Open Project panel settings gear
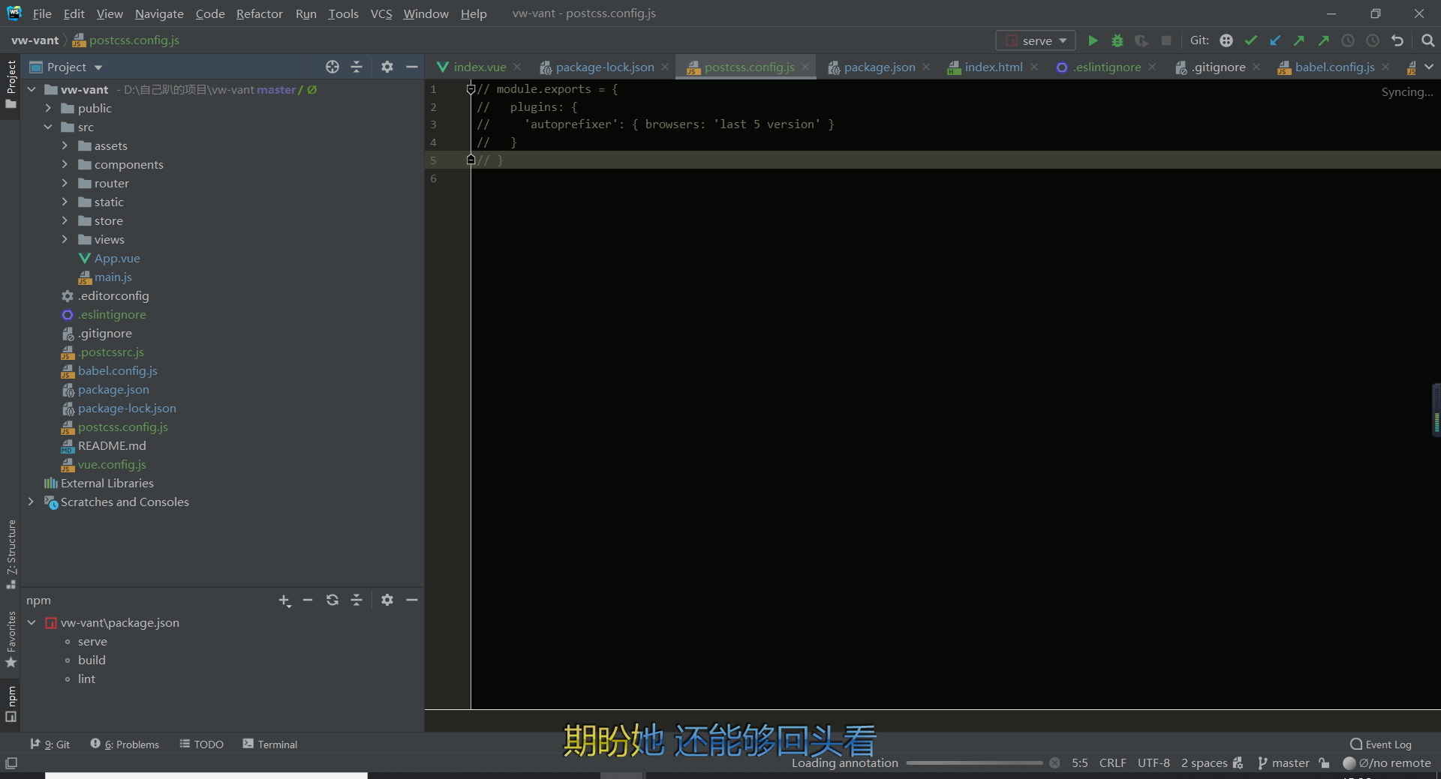The width and height of the screenshot is (1441, 779). [x=387, y=67]
